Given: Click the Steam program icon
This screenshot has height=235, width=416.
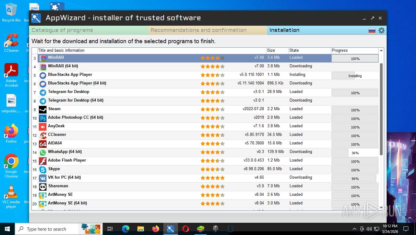Looking at the screenshot, I should [x=43, y=110].
